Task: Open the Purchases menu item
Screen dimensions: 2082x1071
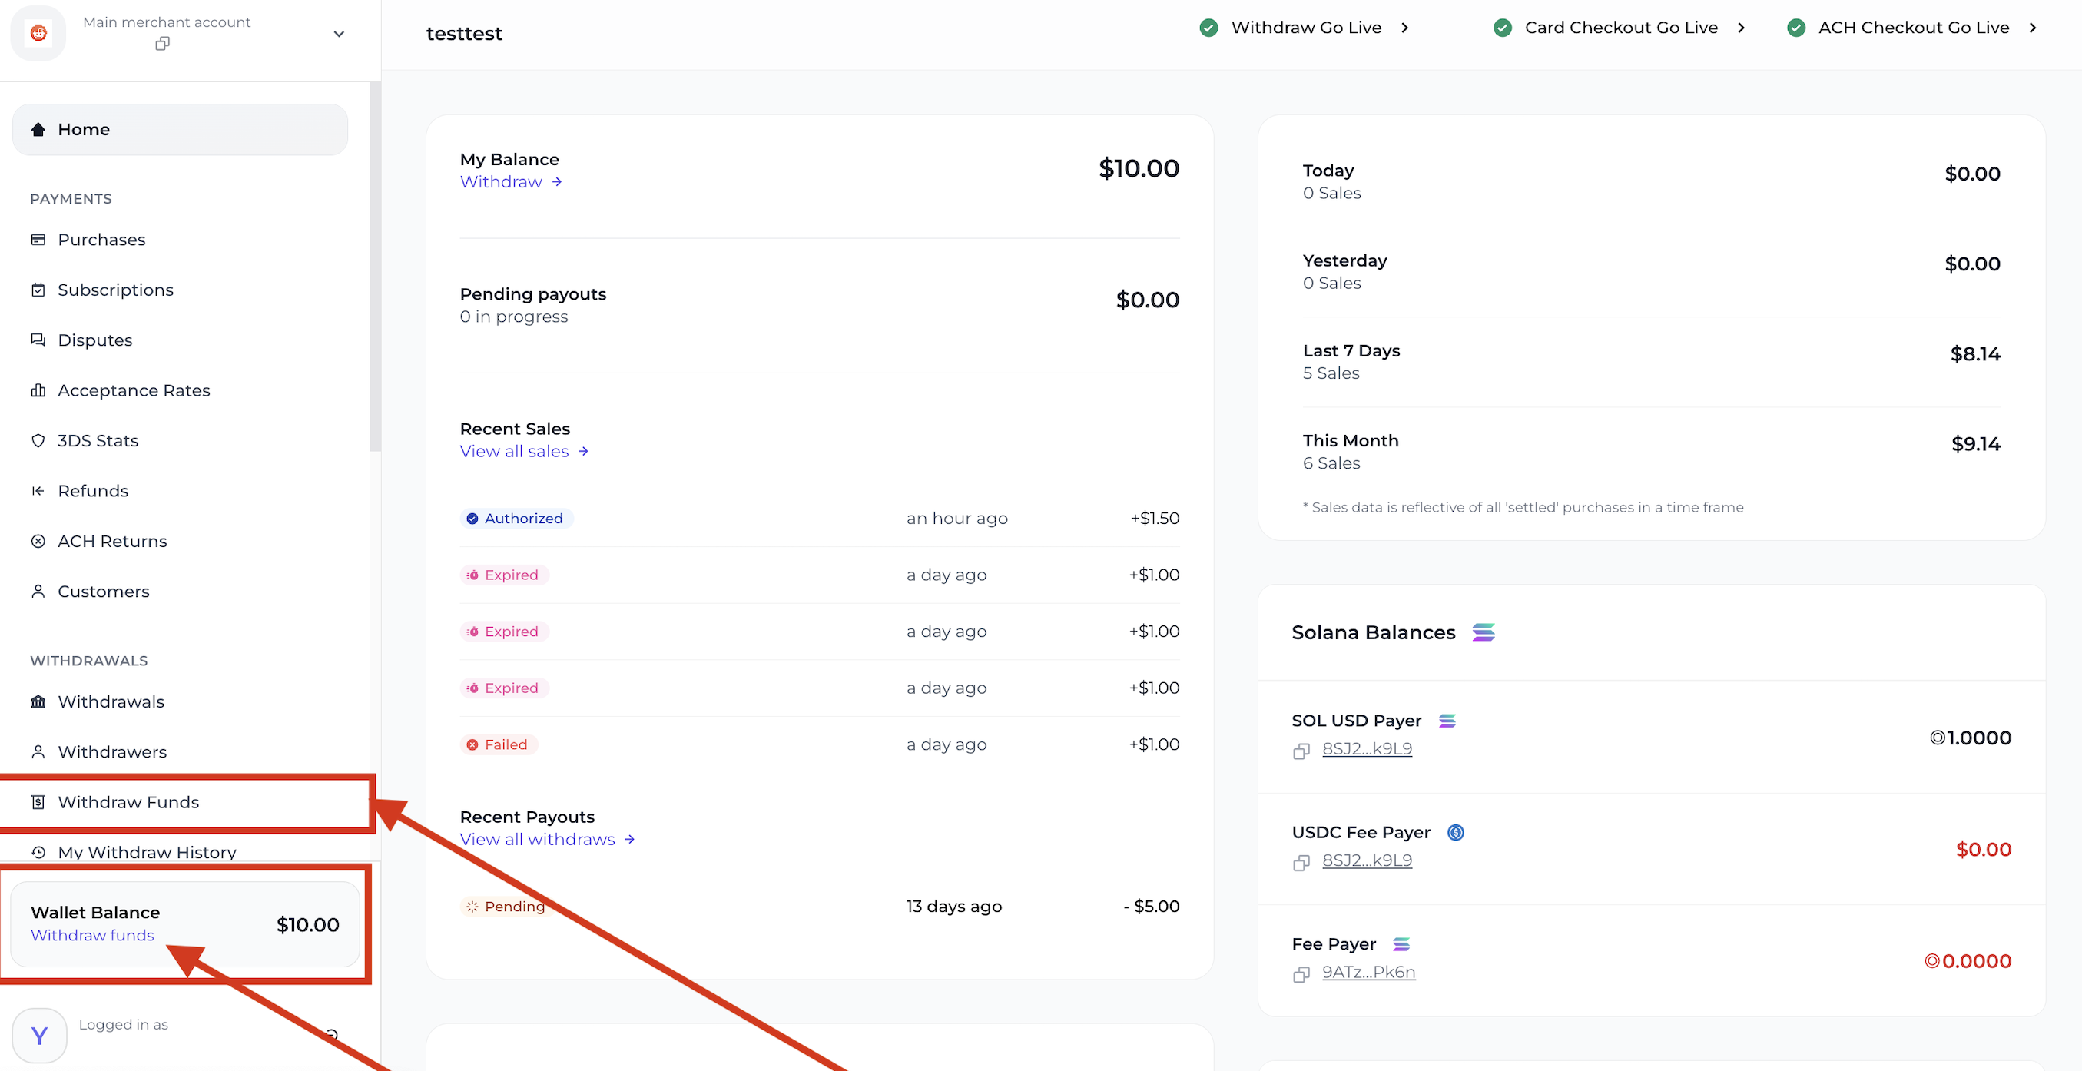Action: point(101,239)
